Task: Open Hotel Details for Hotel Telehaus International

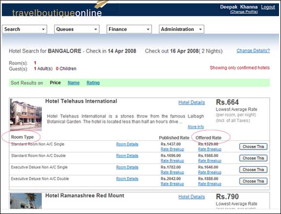Action: click(x=191, y=103)
